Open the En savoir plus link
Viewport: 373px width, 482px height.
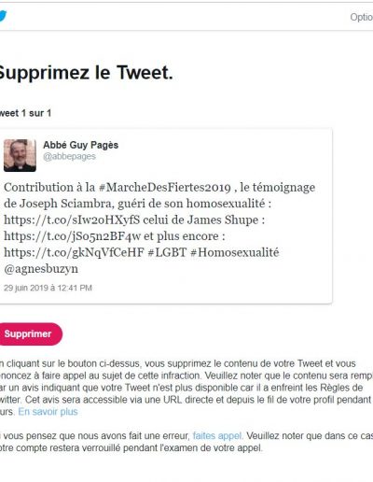click(x=48, y=412)
